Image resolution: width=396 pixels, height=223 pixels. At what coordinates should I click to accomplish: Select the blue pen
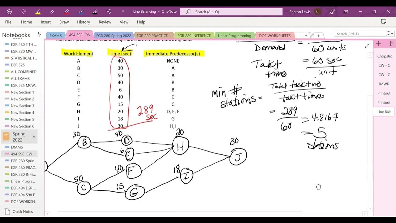coord(81,12)
